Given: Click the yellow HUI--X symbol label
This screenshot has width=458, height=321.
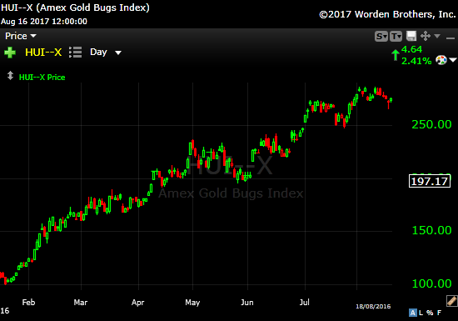Looking at the screenshot, I should click(x=43, y=53).
